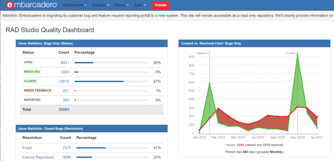Click the CLOSED status badge

[x=30, y=81]
